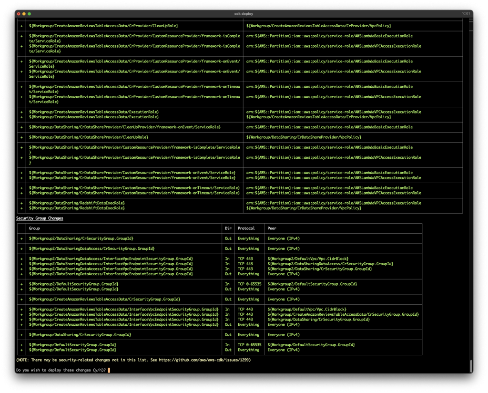Click the plus marker beside Workgroup/CreateAmazonReviewsTableAccessData/CrSecurityGroup.GroupId
Screen dimensions: 488x393
[21, 299]
